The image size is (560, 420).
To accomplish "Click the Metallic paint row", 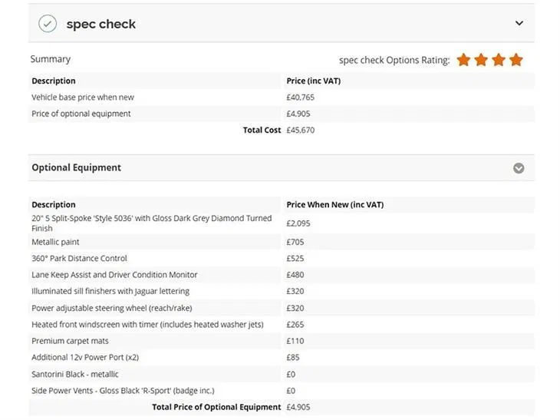I will (x=282, y=242).
